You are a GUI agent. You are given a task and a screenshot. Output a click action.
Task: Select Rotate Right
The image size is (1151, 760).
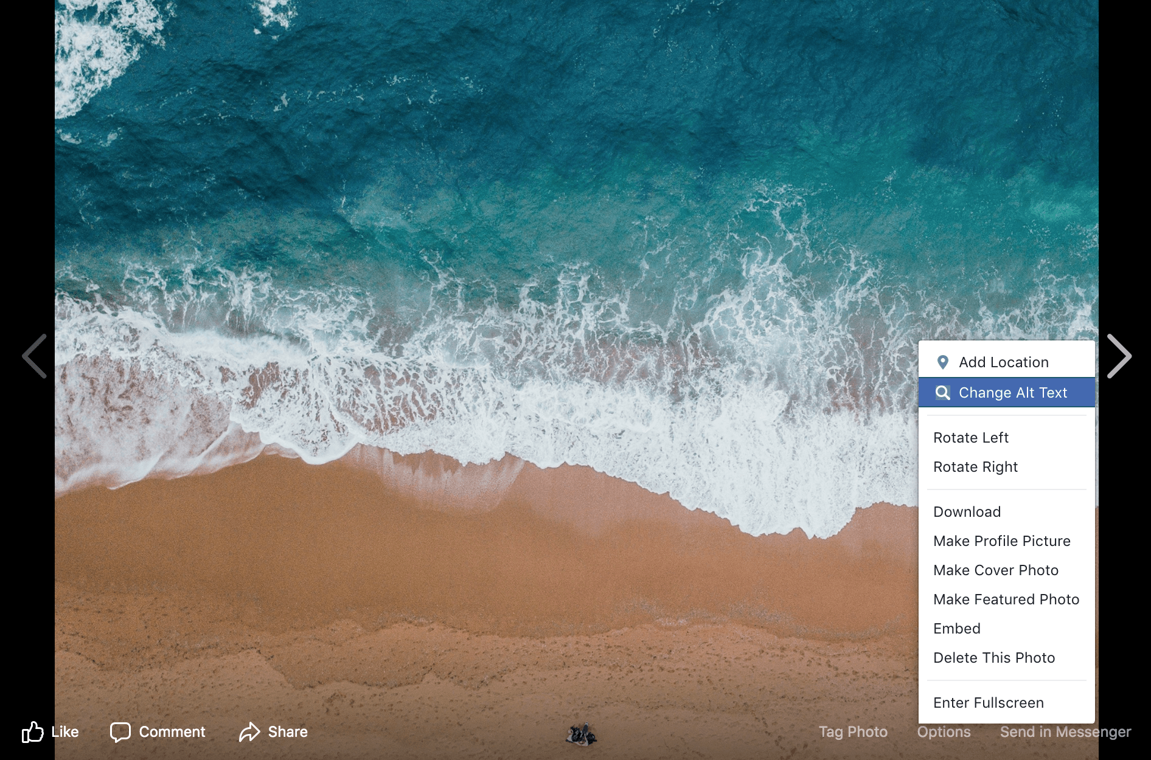tap(1007, 467)
